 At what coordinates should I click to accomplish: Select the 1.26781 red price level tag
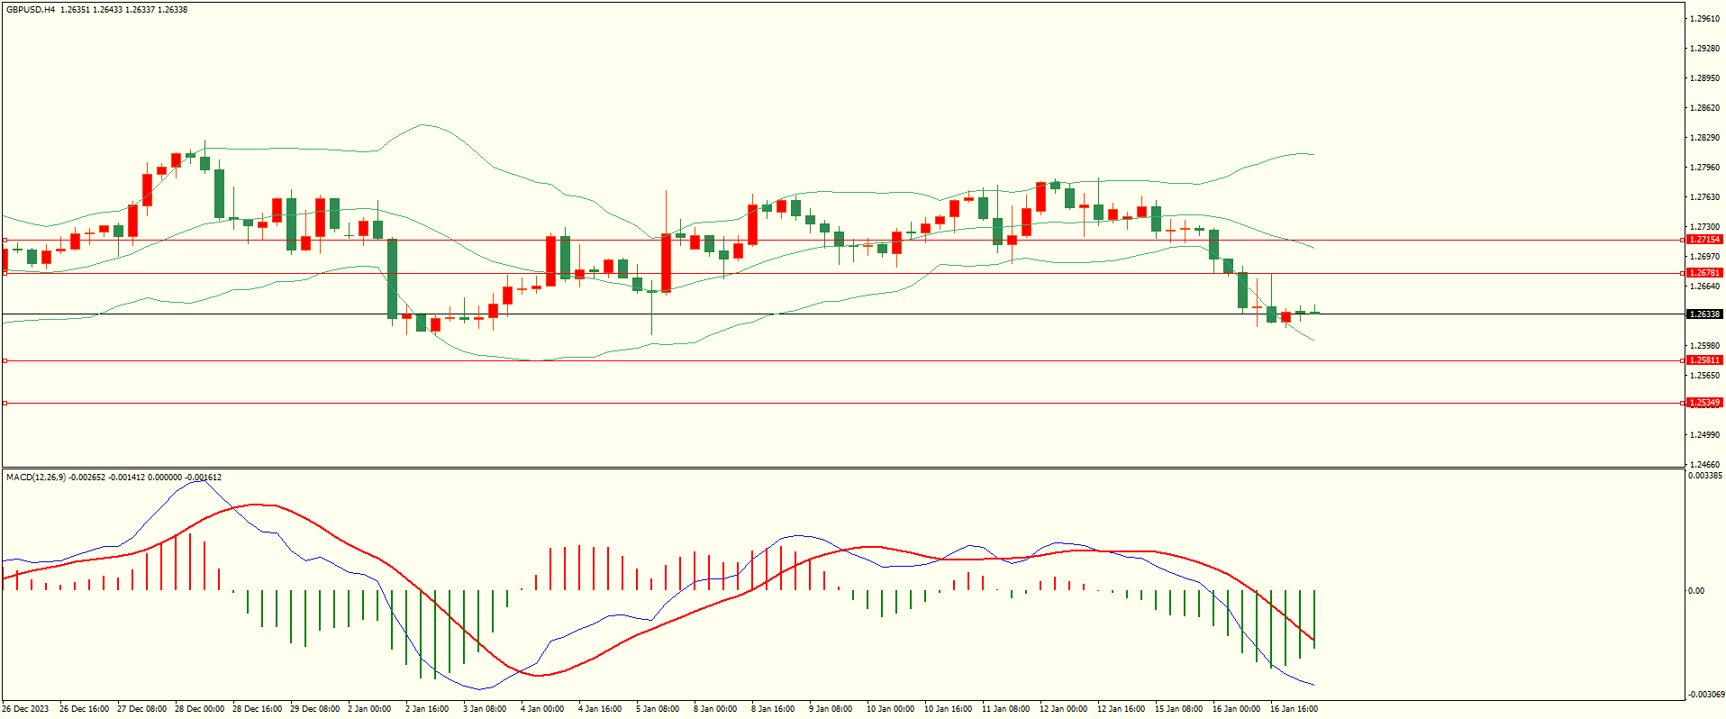[1703, 273]
